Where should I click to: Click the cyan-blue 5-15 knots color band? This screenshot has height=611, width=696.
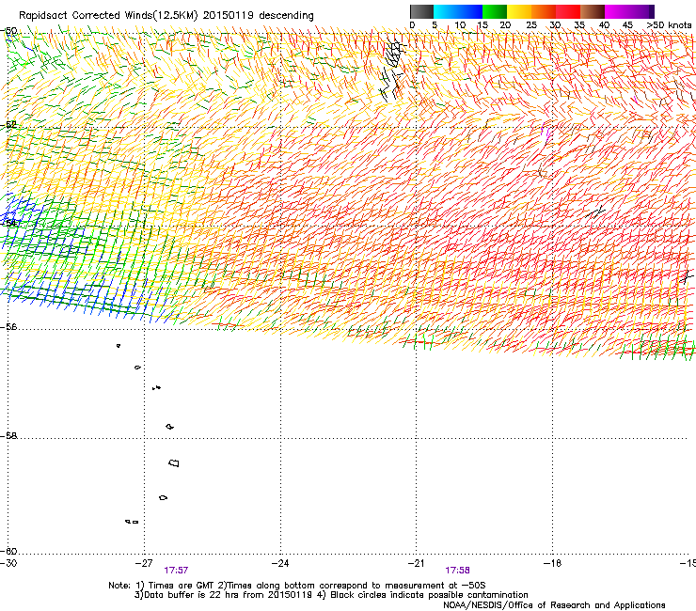pyautogui.click(x=458, y=11)
